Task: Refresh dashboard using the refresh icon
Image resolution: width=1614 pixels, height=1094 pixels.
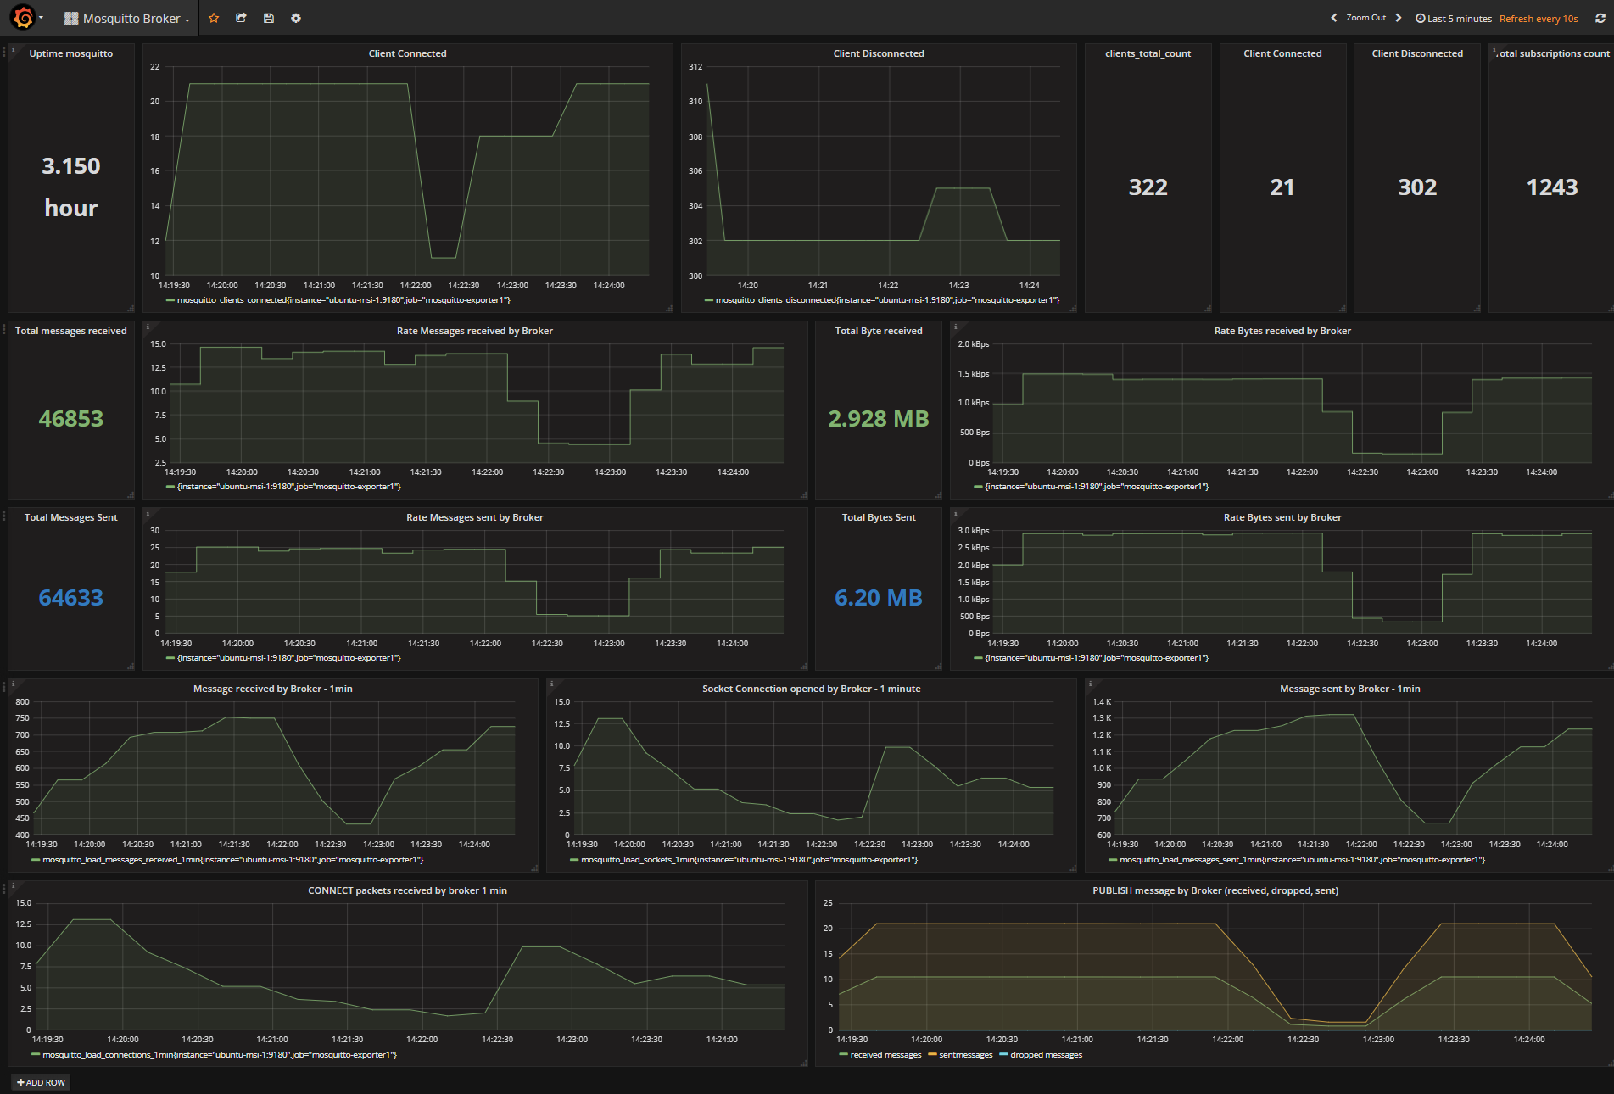Action: point(1600,18)
